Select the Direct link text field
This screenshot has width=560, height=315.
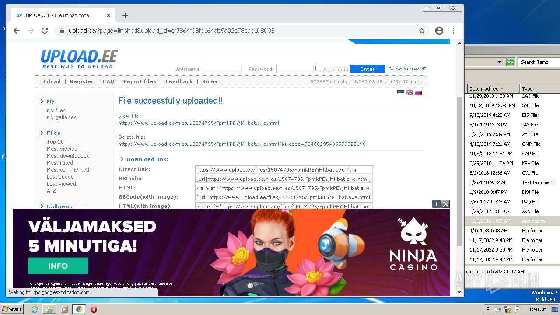coord(284,170)
